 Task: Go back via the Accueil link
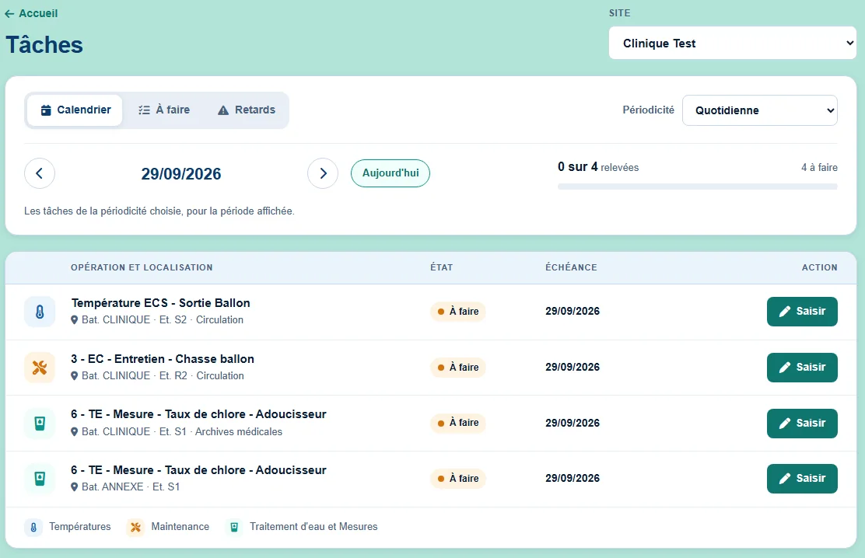tap(31, 13)
